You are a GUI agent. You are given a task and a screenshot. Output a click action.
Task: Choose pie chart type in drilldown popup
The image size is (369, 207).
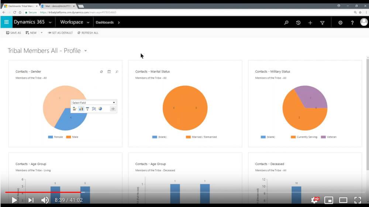(x=100, y=109)
